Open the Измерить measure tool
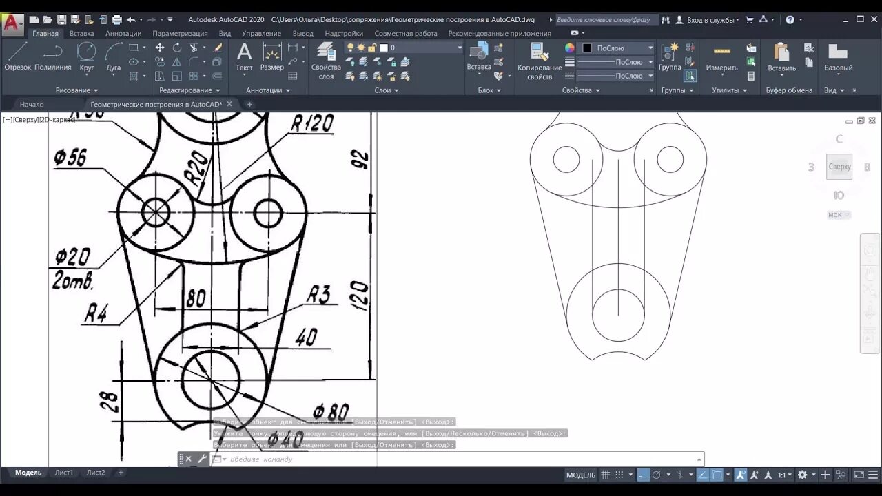The image size is (882, 496). (x=721, y=56)
